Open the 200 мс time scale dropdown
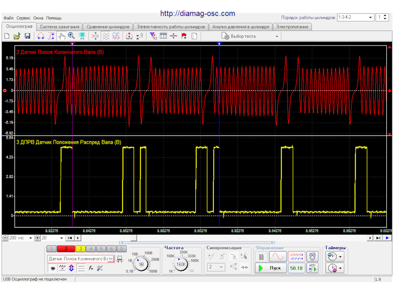 pos(31,238)
